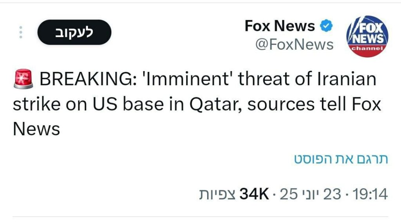Open the @FoxNews handle link
This screenshot has height=222, width=401.
point(294,45)
